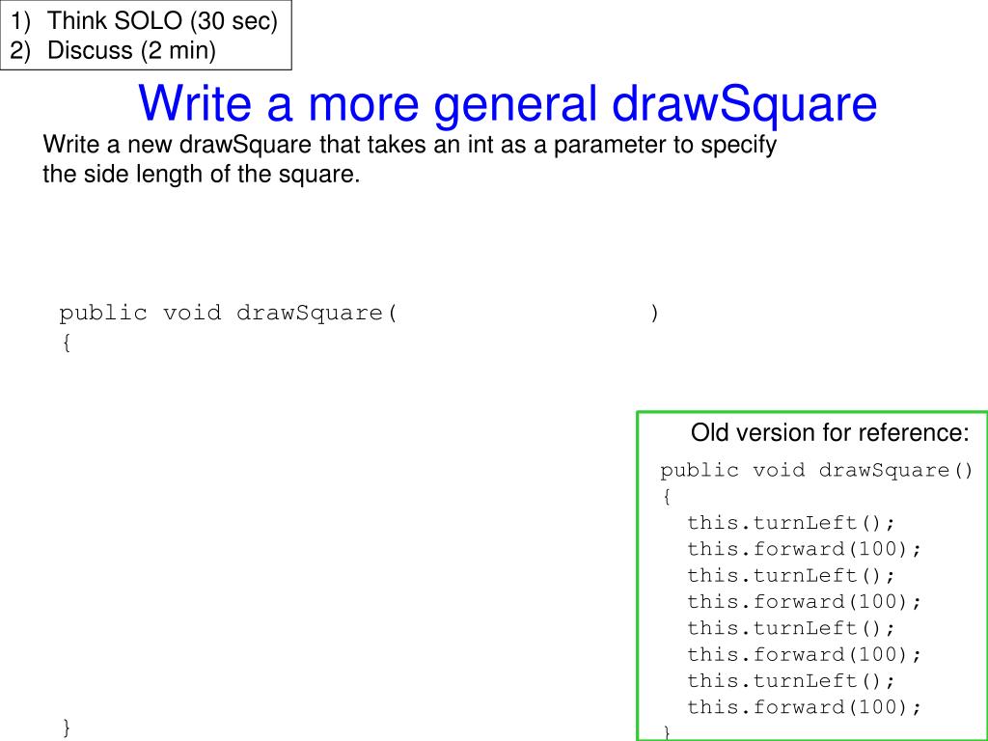This screenshot has width=988, height=741.
Task: Click the first "this.turnLeft();" line in reference code
Action: (x=791, y=523)
